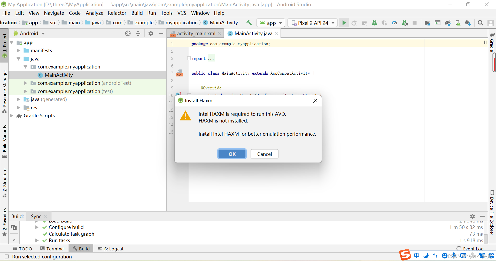Click the editor error stripe scrollbar marker
The width and height of the screenshot is (496, 261).
coord(494,63)
